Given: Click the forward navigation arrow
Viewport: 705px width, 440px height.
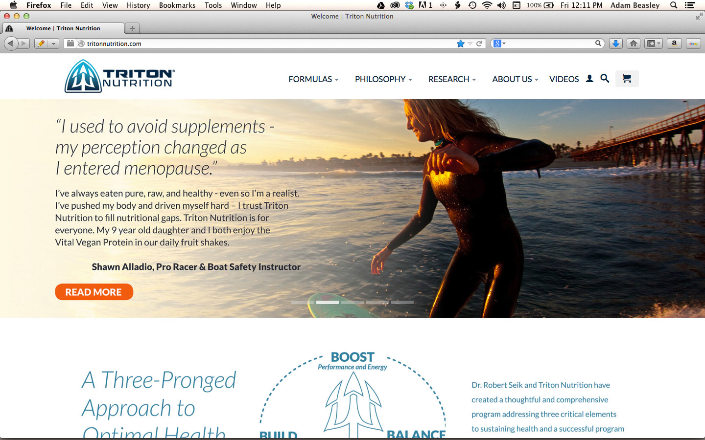Looking at the screenshot, I should (x=23, y=44).
